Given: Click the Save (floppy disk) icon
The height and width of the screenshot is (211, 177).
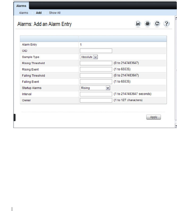Looking at the screenshot, I should click(x=138, y=24).
